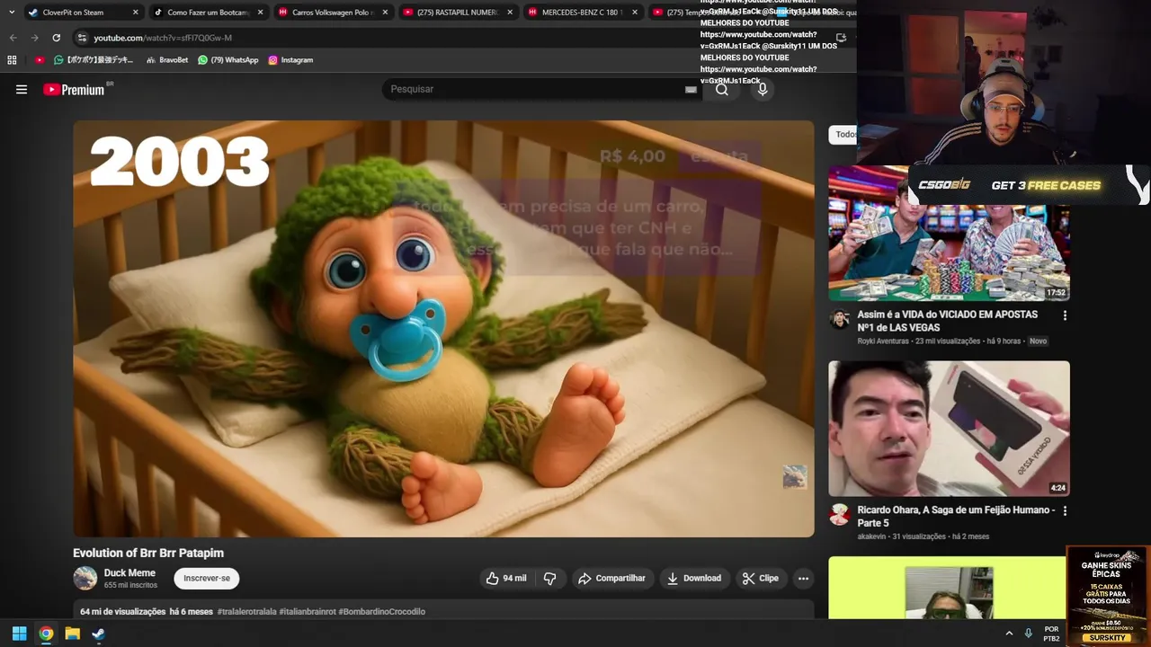Click the 64 mi de visualizações text

pos(122,612)
